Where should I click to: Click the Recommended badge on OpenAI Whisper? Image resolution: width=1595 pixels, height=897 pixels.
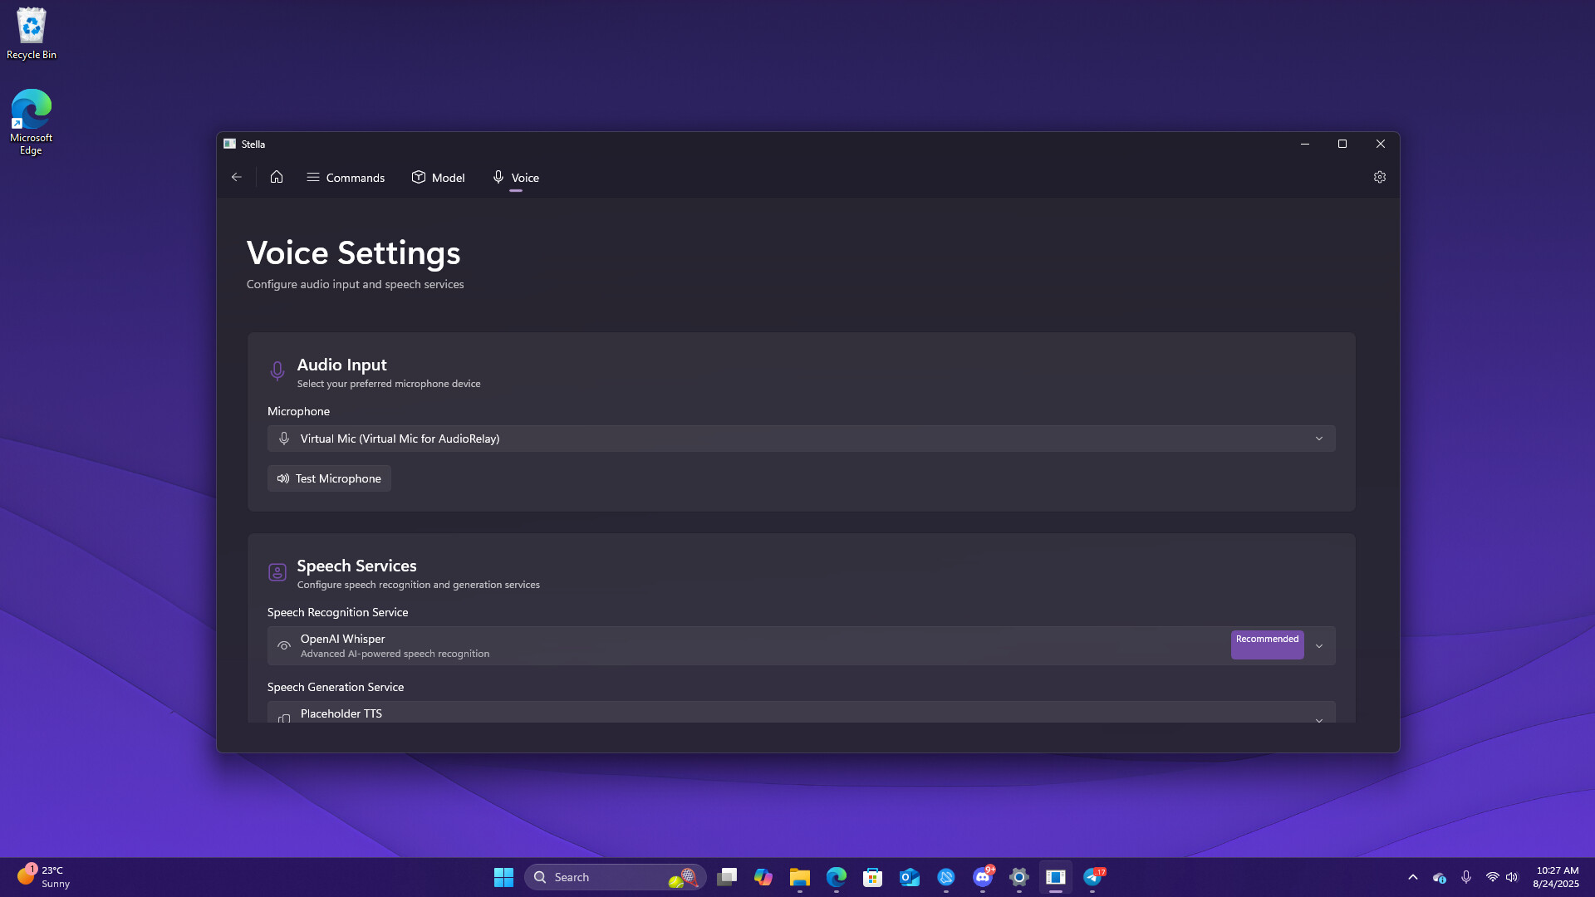tap(1267, 645)
